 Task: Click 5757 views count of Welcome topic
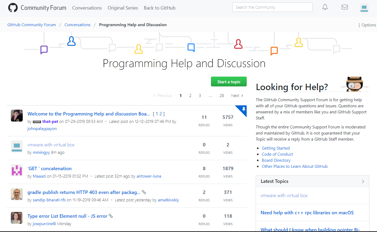pyautogui.click(x=228, y=117)
